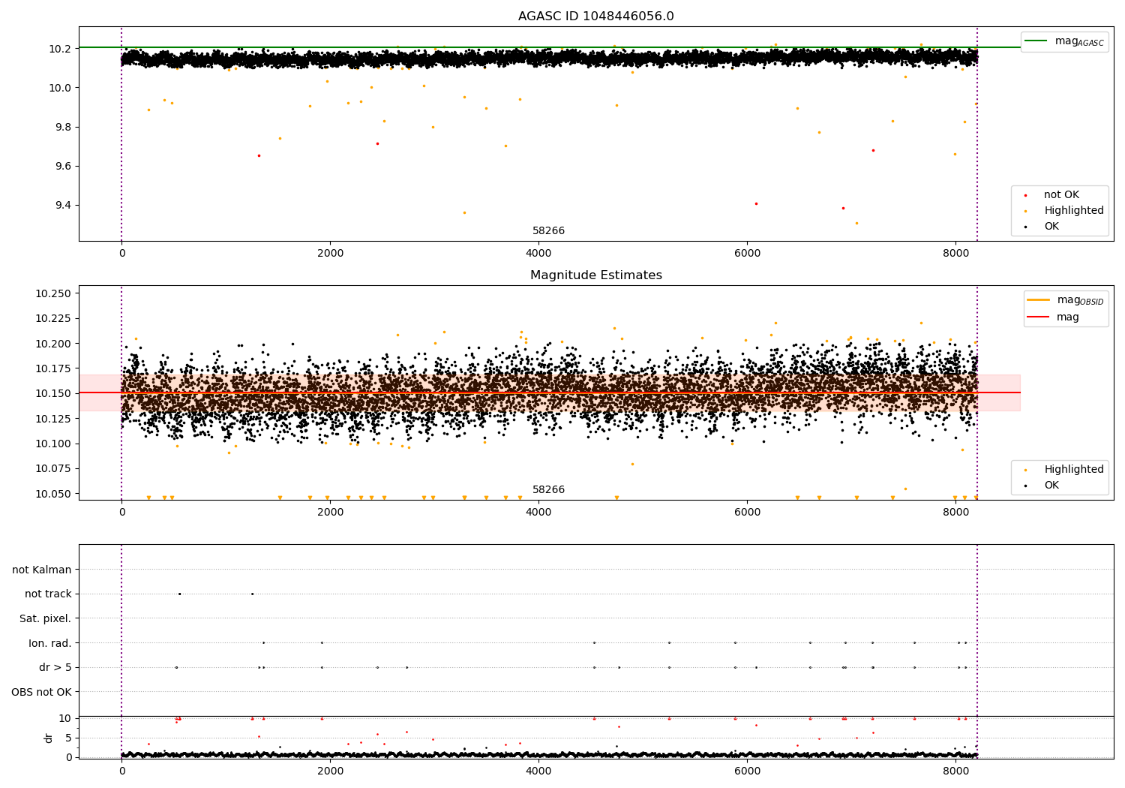This screenshot has height=788, width=1125.
Task: Click the 'AGASC ID 1048446056.0' title
Action: coord(595,17)
